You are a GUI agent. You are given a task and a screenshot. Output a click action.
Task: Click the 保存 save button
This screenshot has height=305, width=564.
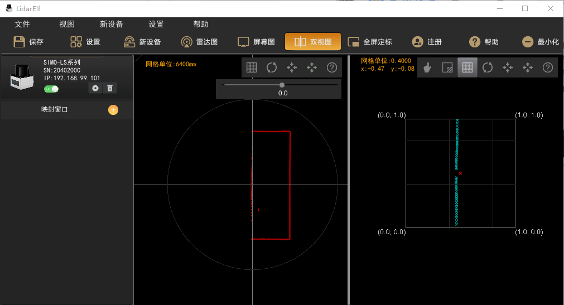(29, 42)
